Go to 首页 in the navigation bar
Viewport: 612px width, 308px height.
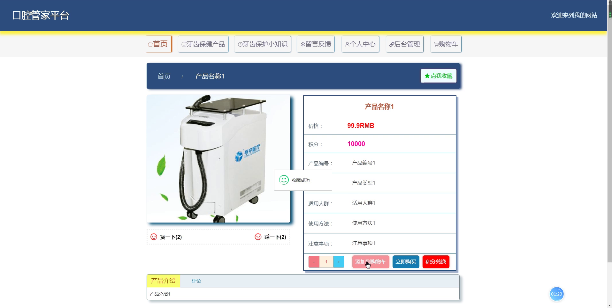pyautogui.click(x=159, y=44)
